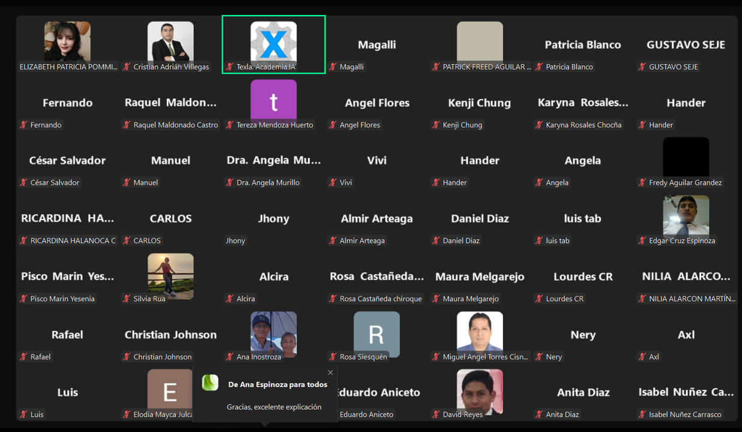742x432 pixels.
Task: Click muted mic icon beside Patricia Blanco label
Action: (539, 67)
